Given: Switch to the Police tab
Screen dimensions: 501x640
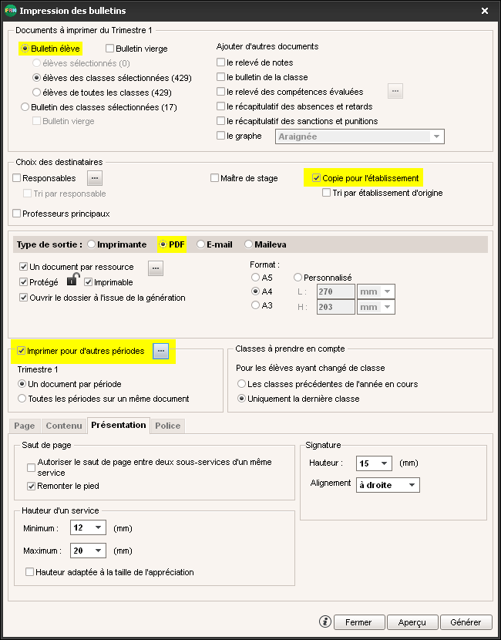Looking at the screenshot, I should [168, 426].
